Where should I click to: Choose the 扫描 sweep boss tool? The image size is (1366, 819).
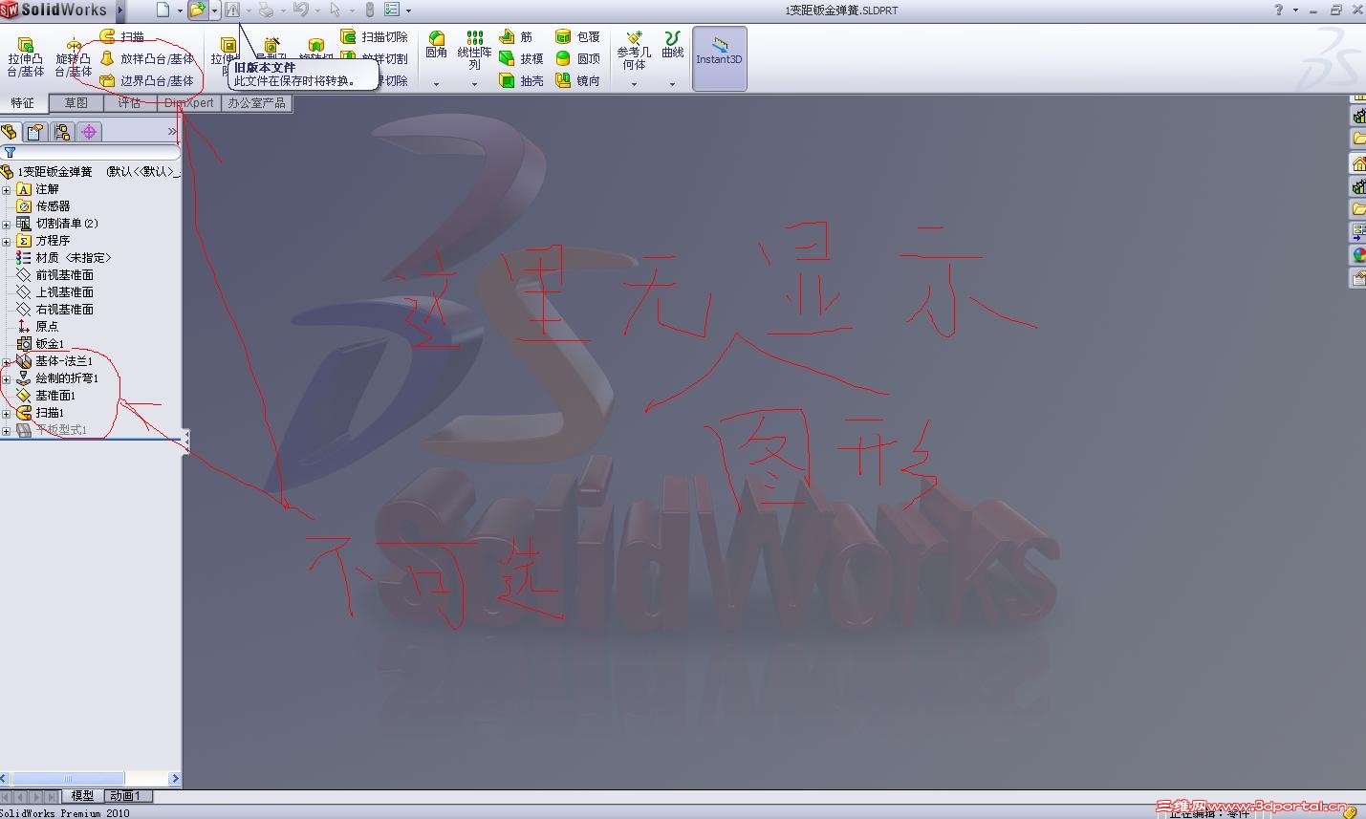click(x=122, y=36)
